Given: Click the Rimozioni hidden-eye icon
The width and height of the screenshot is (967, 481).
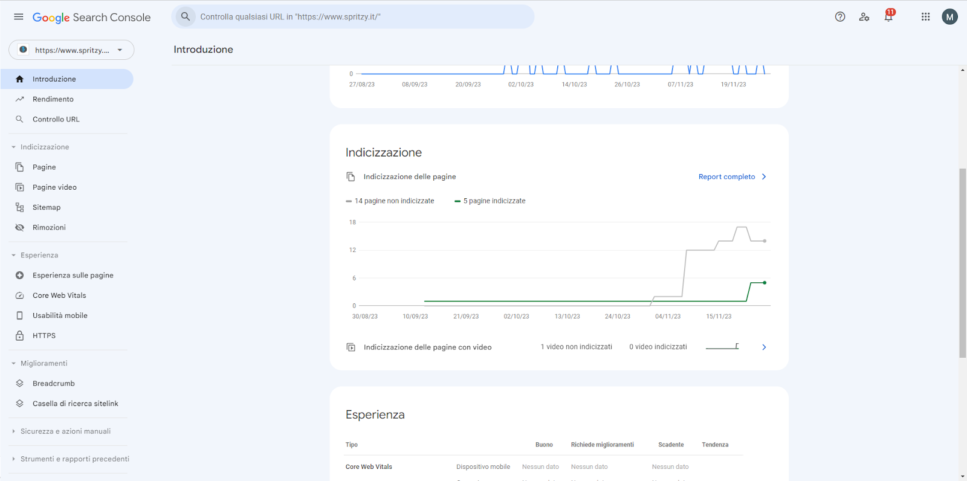Looking at the screenshot, I should (x=19, y=227).
